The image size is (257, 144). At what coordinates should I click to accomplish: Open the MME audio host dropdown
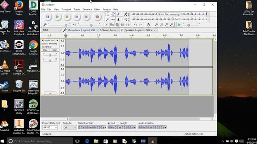[52, 30]
